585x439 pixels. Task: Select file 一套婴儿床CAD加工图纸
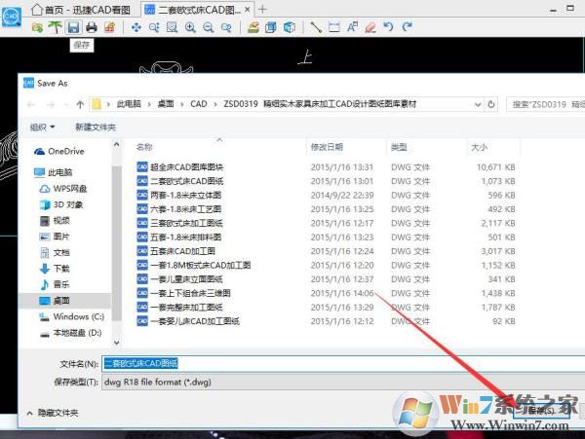click(188, 321)
